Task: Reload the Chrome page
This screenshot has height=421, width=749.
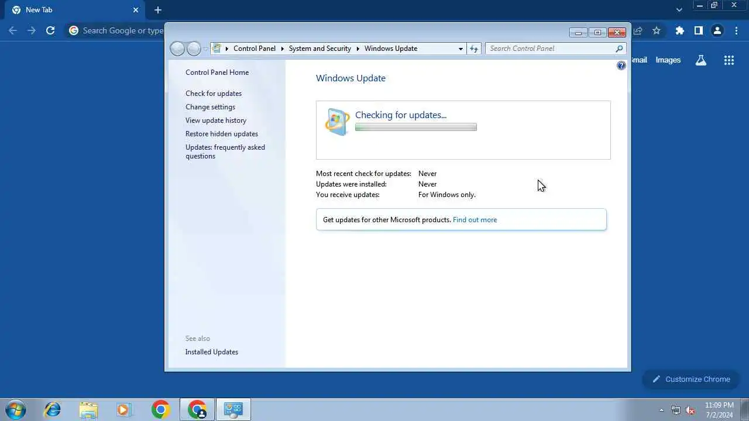Action: (50, 30)
